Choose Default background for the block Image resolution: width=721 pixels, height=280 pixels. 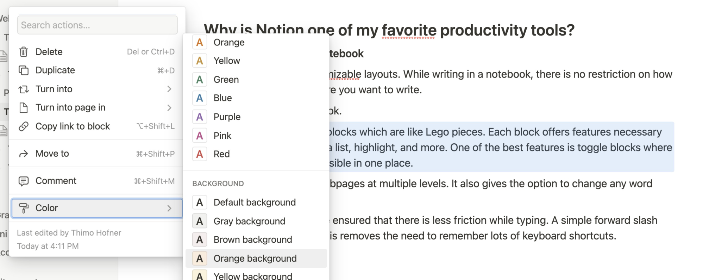255,202
